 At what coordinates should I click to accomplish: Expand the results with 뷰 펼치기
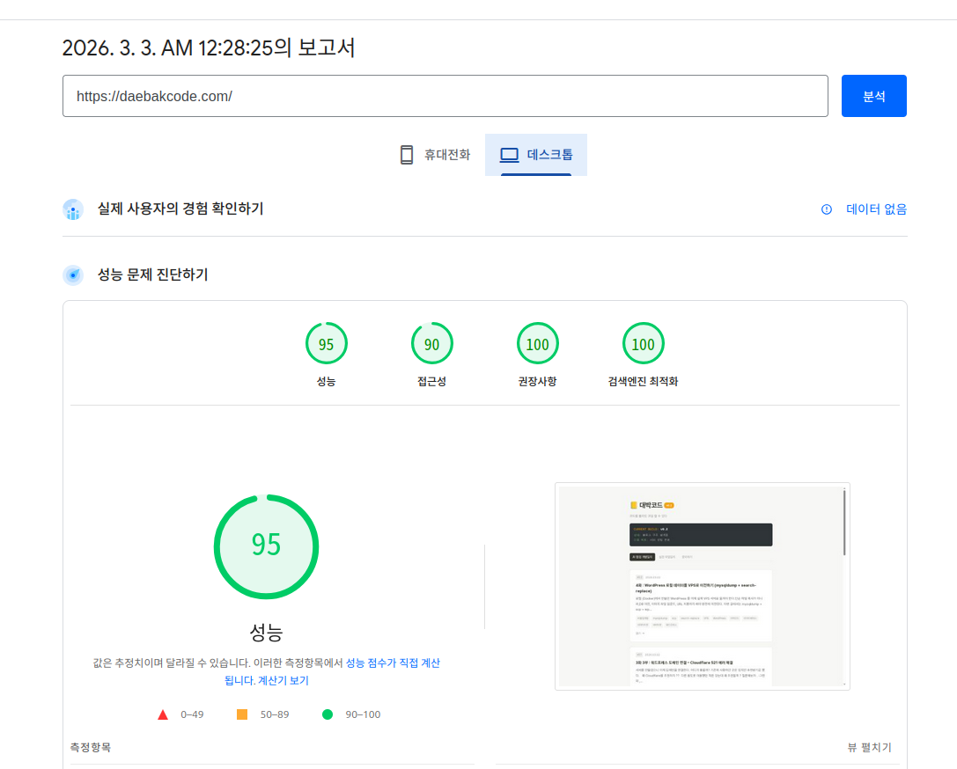click(x=870, y=747)
